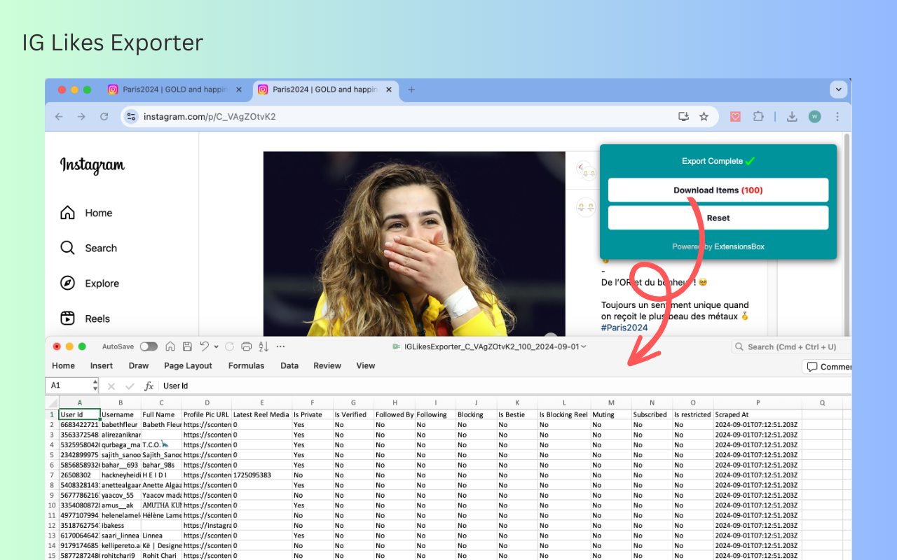Click the fencer post photo
This screenshot has height=560, width=897.
coord(414,244)
